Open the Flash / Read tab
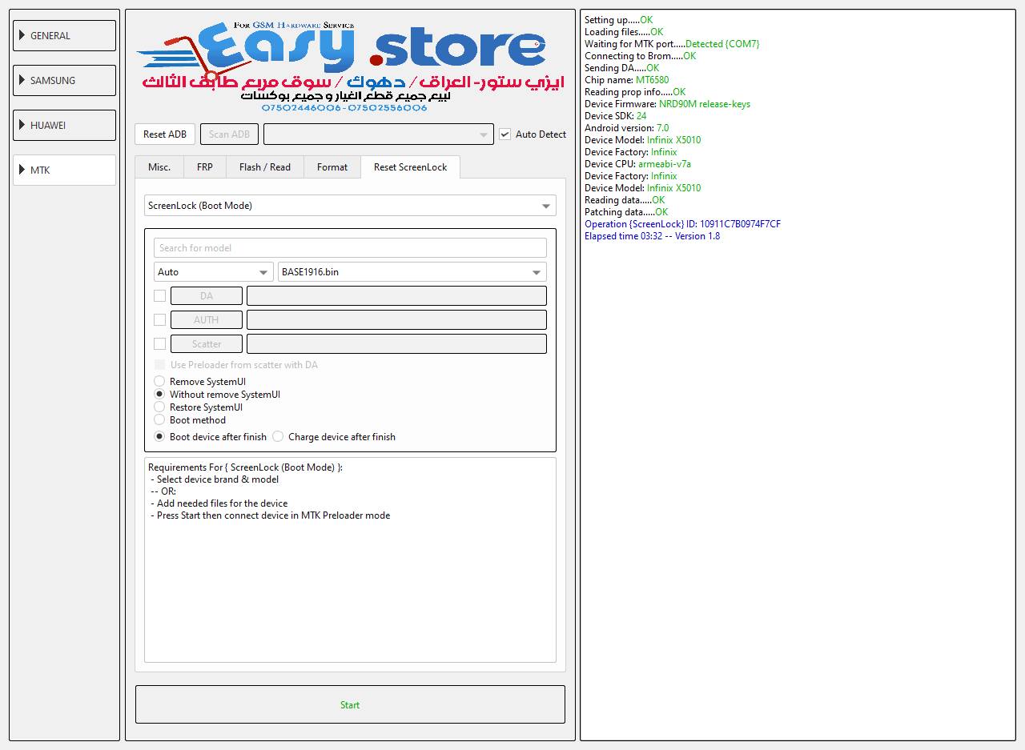This screenshot has width=1025, height=750. pos(265,167)
